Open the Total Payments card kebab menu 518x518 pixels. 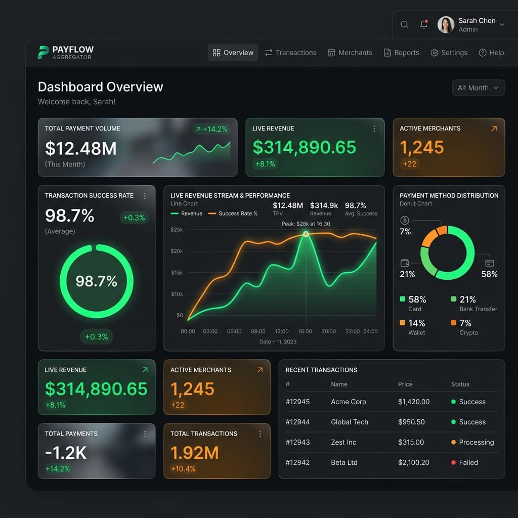[x=145, y=434]
